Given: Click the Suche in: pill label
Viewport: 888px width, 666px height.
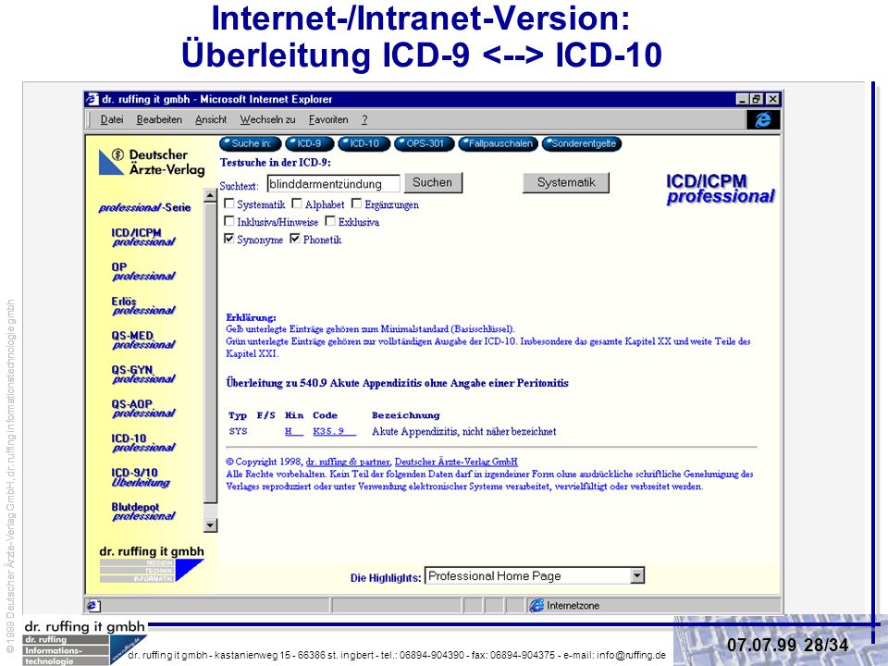Looking at the screenshot, I should tap(251, 144).
